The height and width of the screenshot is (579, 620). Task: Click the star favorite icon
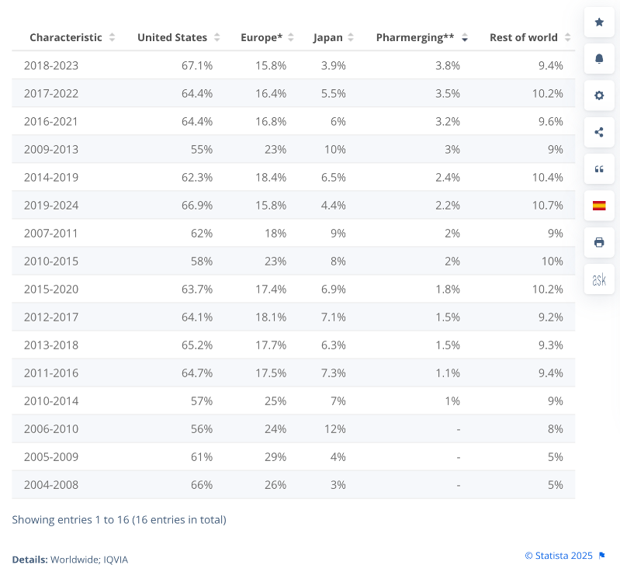point(599,23)
